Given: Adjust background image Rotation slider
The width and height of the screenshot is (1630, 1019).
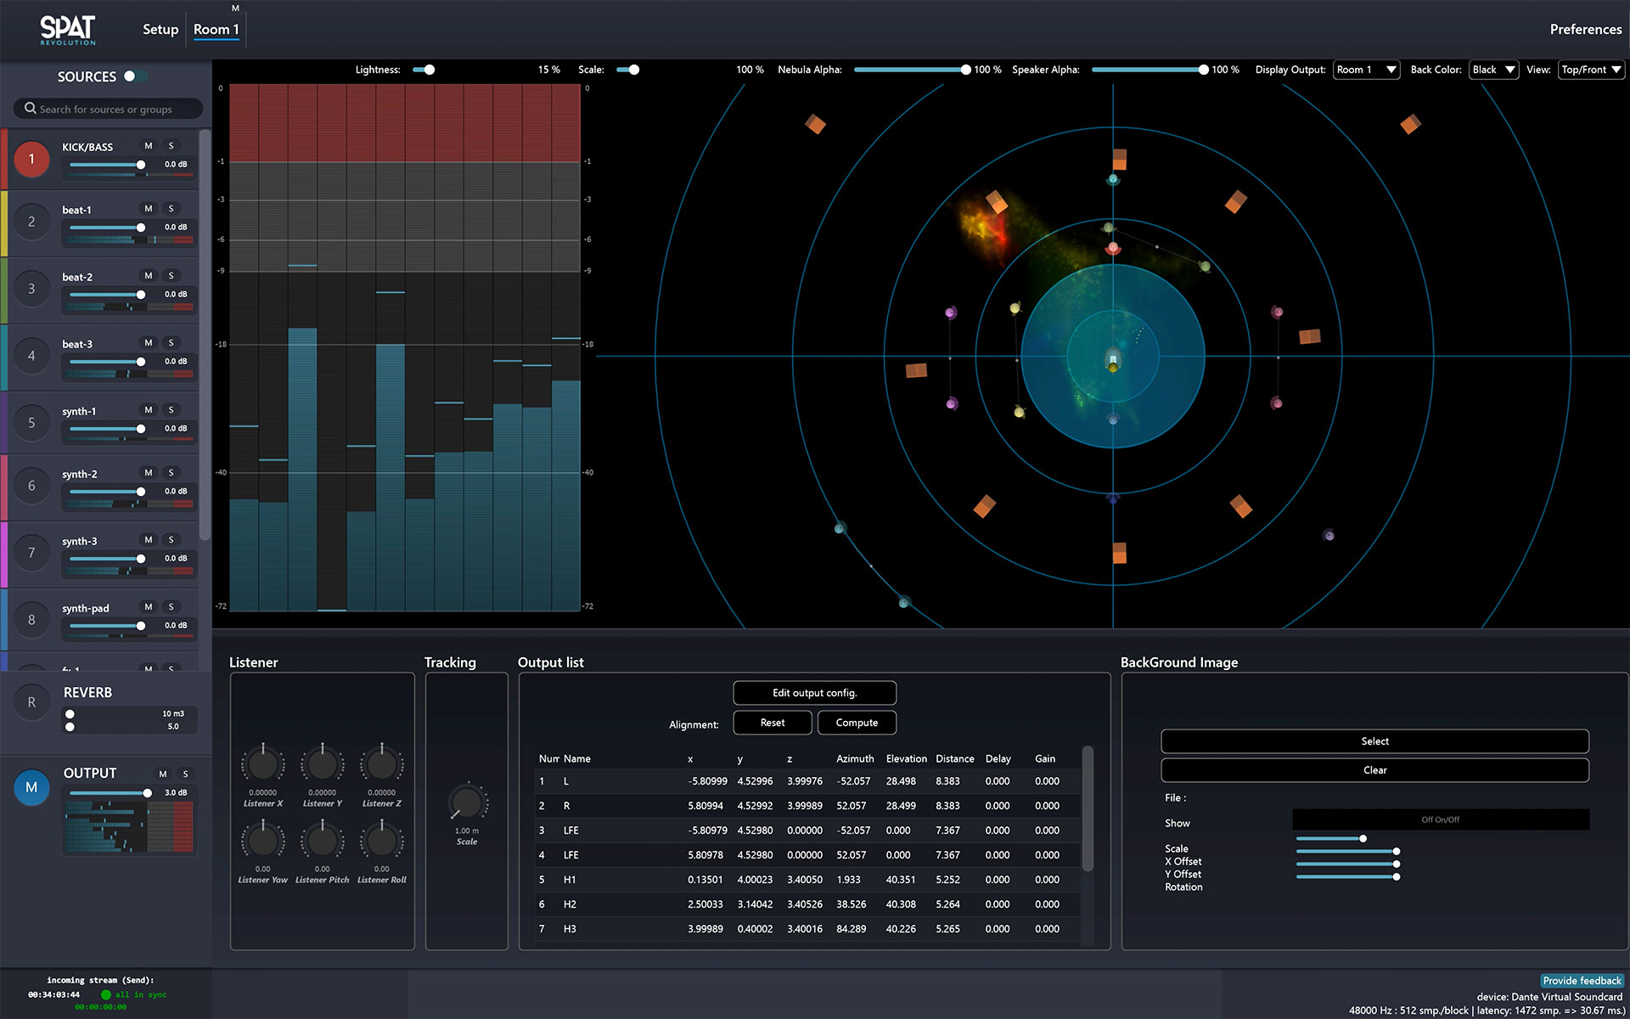Looking at the screenshot, I should [1347, 876].
